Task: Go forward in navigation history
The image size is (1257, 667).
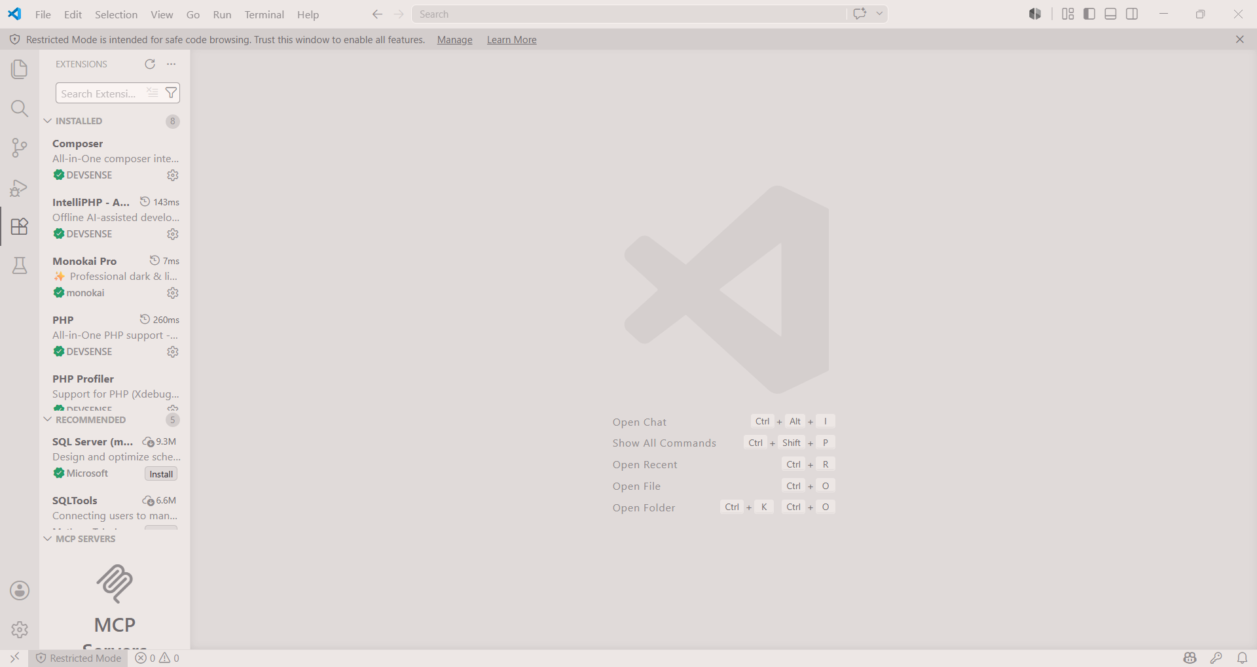Action: point(399,14)
